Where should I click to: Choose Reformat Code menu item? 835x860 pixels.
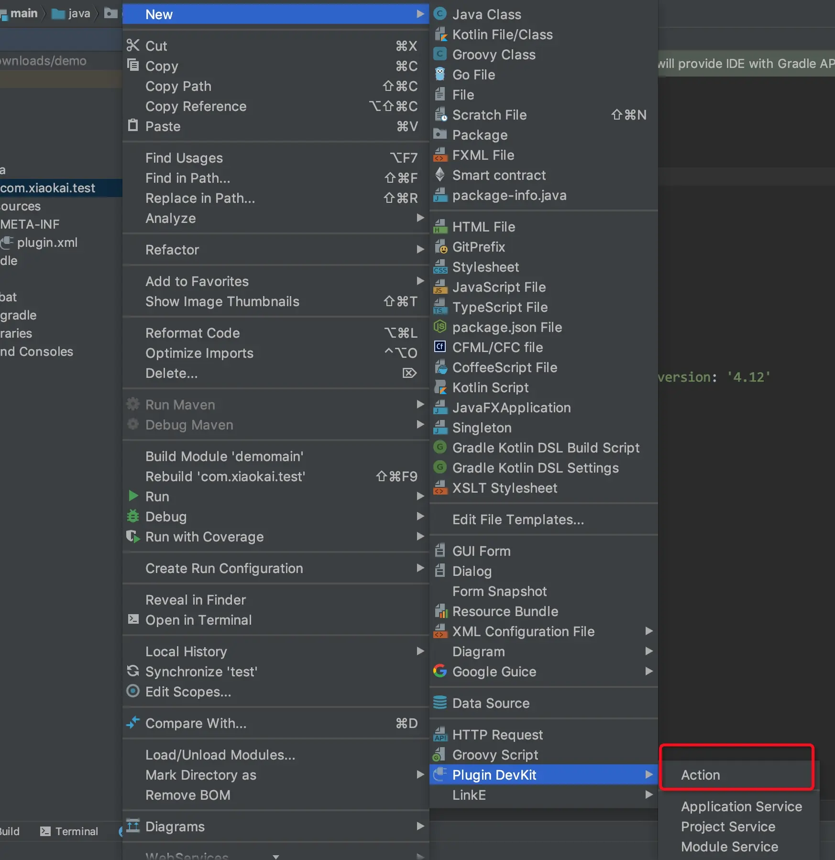[x=276, y=333]
